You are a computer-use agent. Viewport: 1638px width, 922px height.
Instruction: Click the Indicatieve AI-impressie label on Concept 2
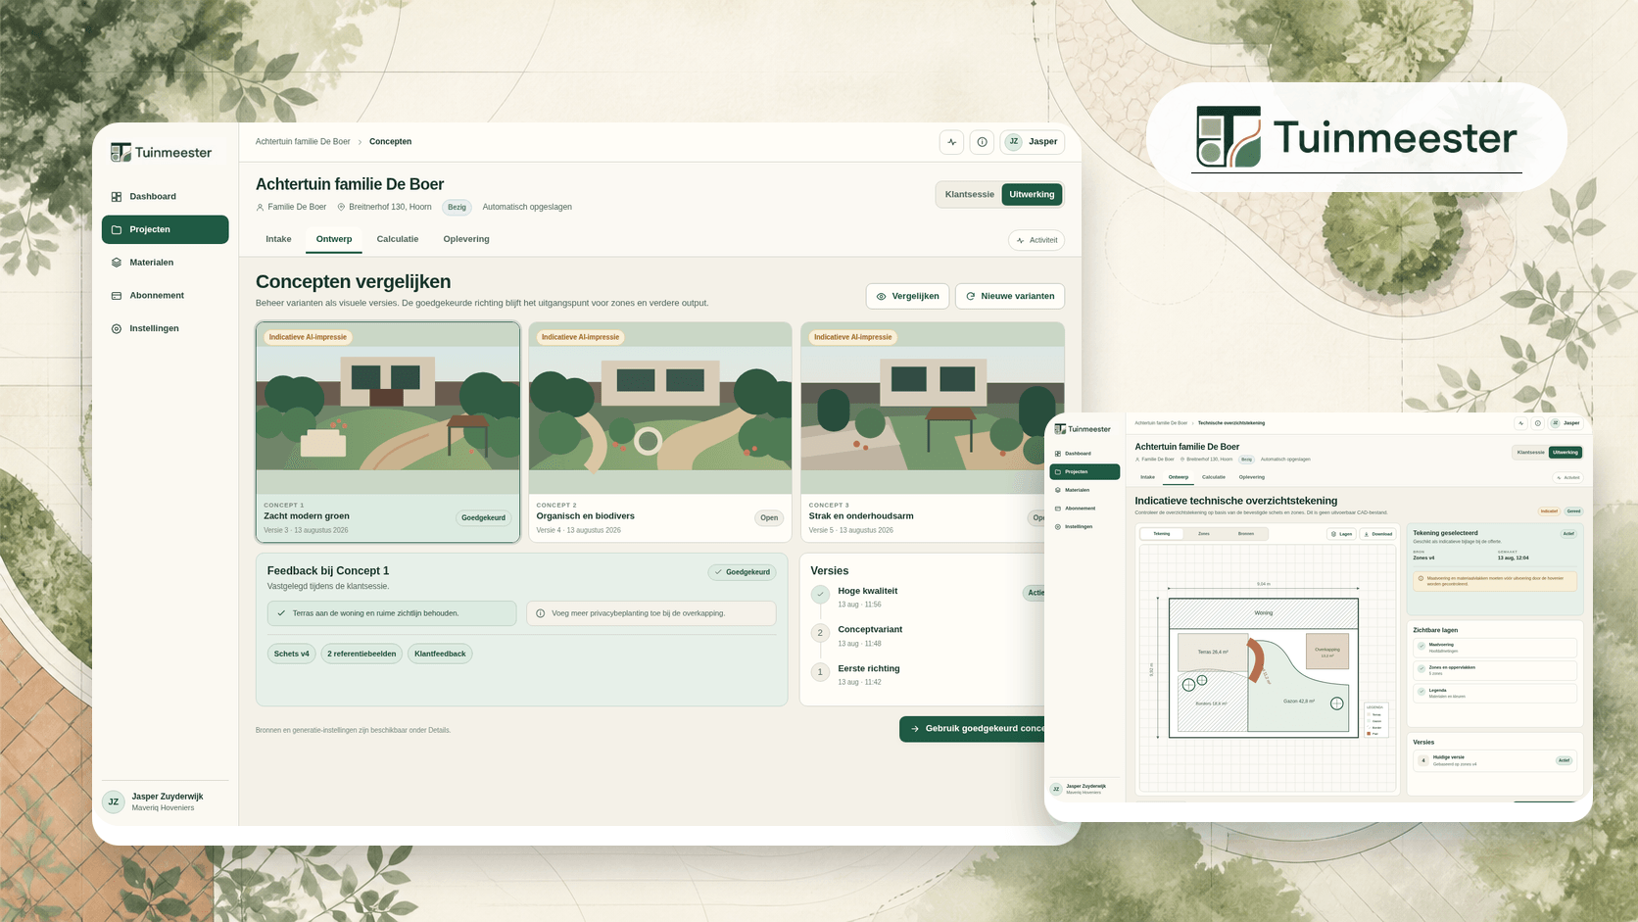click(x=580, y=337)
